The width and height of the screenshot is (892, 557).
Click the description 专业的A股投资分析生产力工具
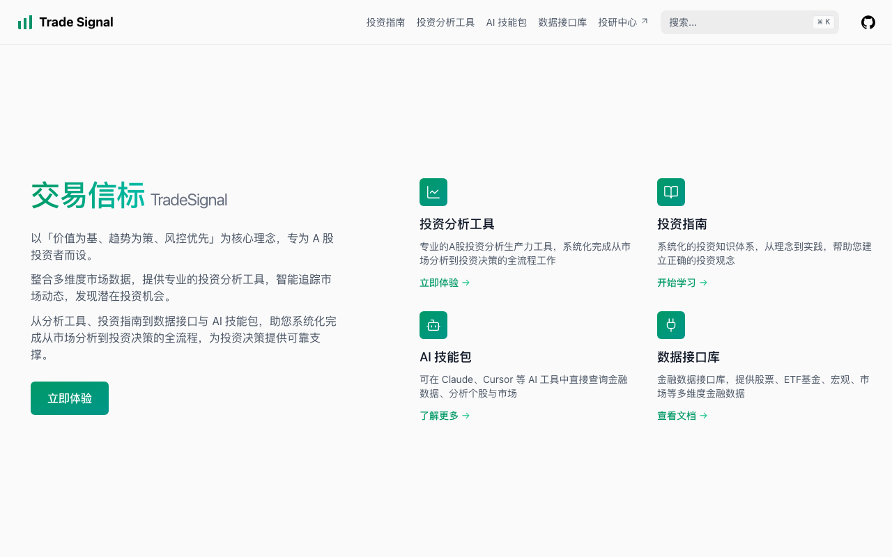coord(525,253)
